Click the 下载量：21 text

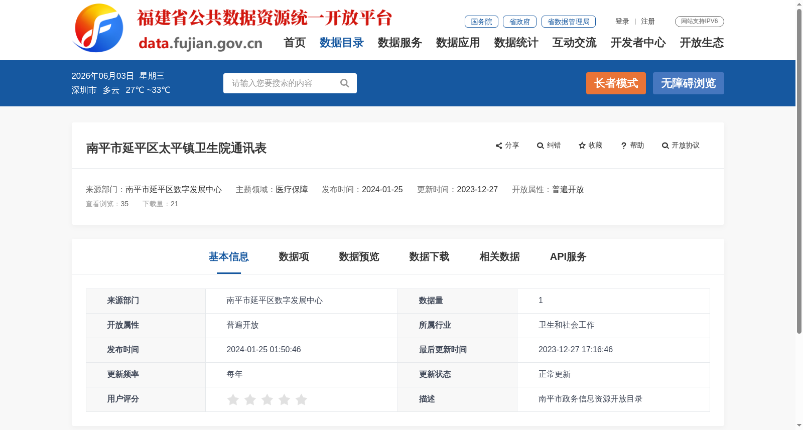(x=161, y=204)
